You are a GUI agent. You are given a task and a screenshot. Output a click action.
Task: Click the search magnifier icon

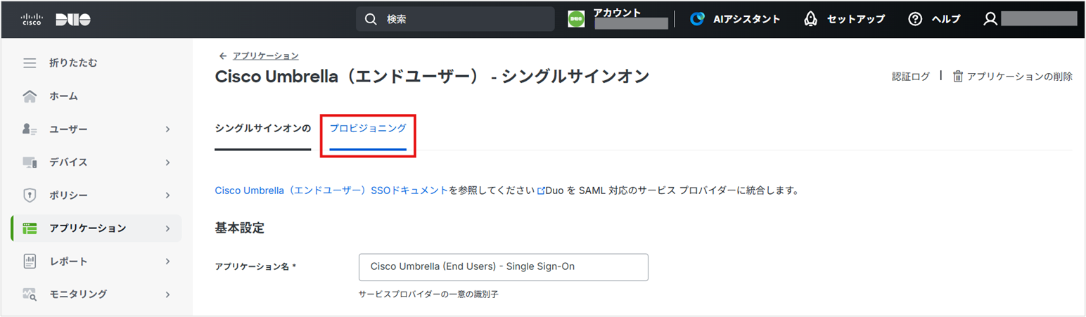click(371, 20)
